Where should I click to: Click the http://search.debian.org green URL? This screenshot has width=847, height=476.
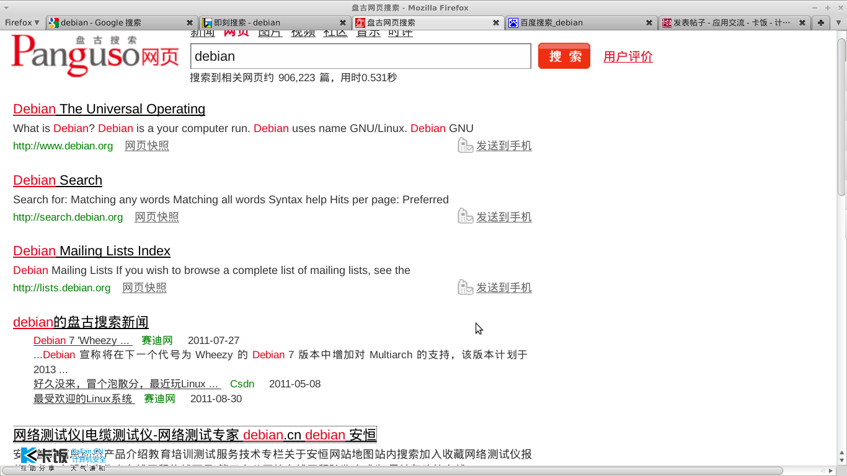coord(68,217)
